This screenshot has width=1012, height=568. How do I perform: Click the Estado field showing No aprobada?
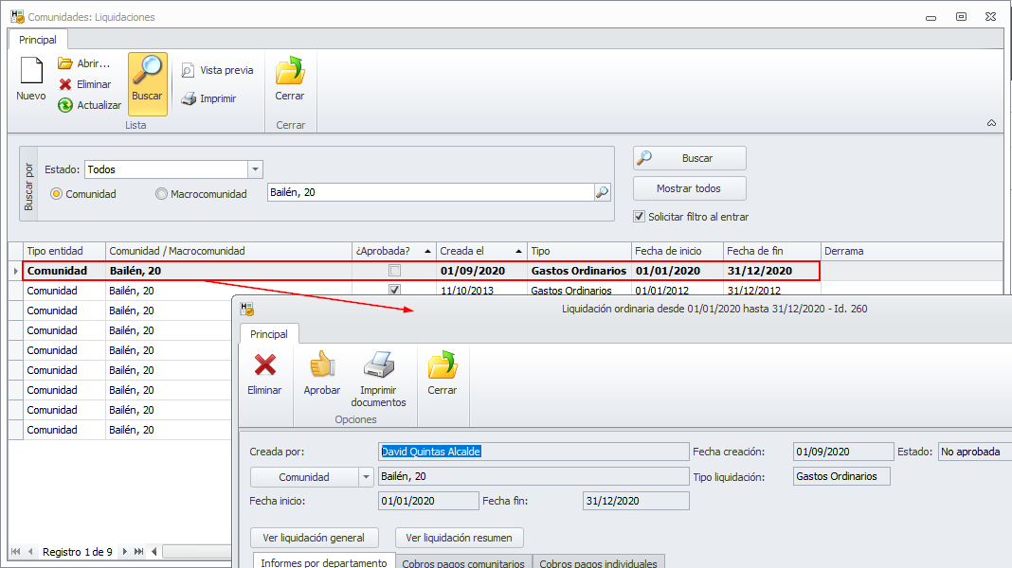(x=974, y=452)
